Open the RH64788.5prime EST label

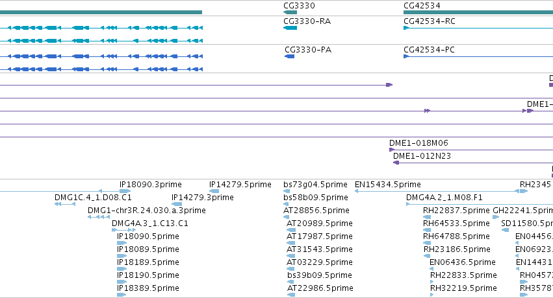coord(456,236)
